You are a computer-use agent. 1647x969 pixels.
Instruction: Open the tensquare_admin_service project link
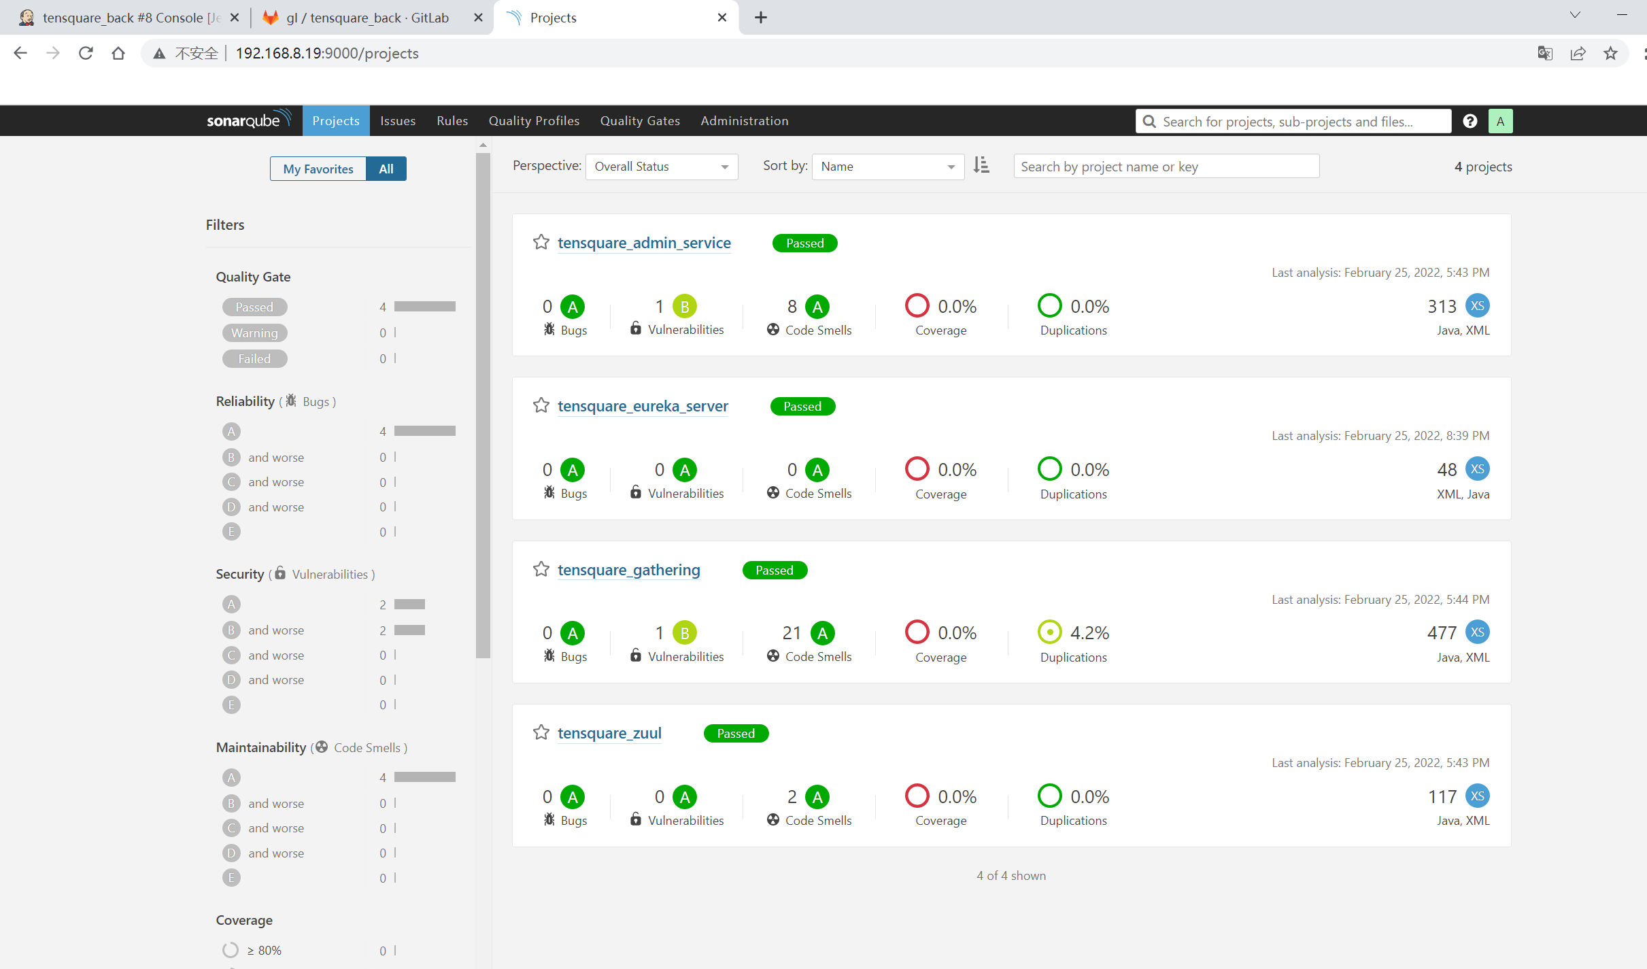coord(644,243)
